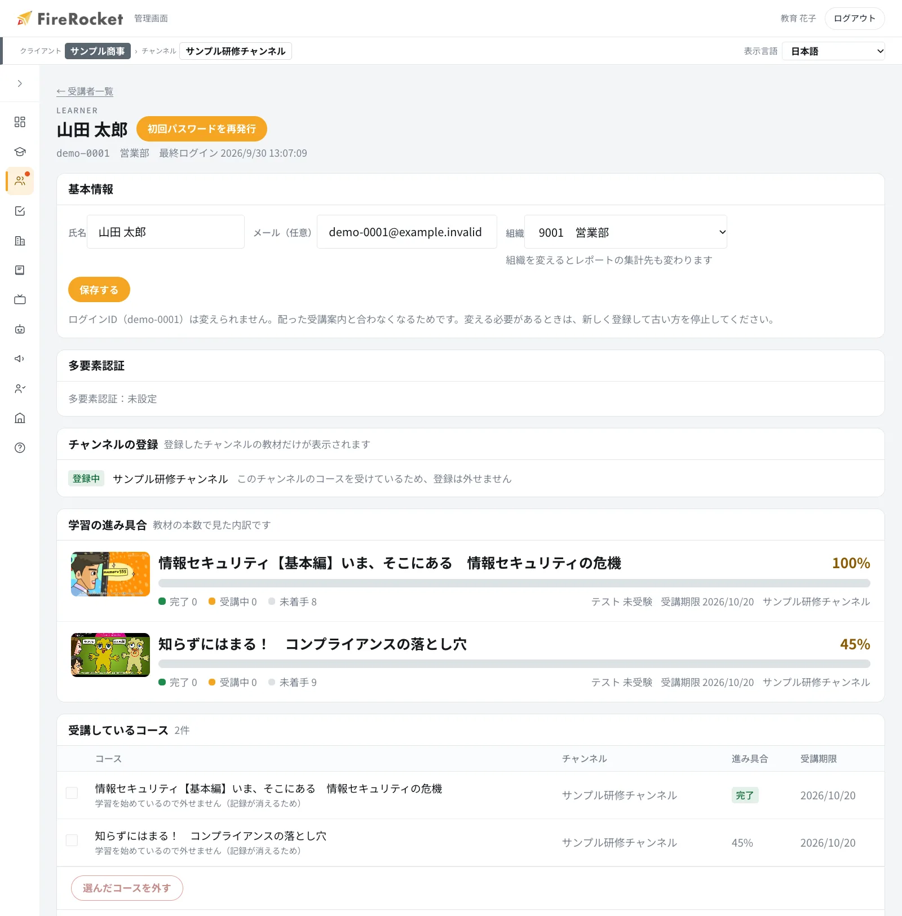Click the 進み具合 column header
Viewport: 902px width, 916px height.
tap(750, 759)
